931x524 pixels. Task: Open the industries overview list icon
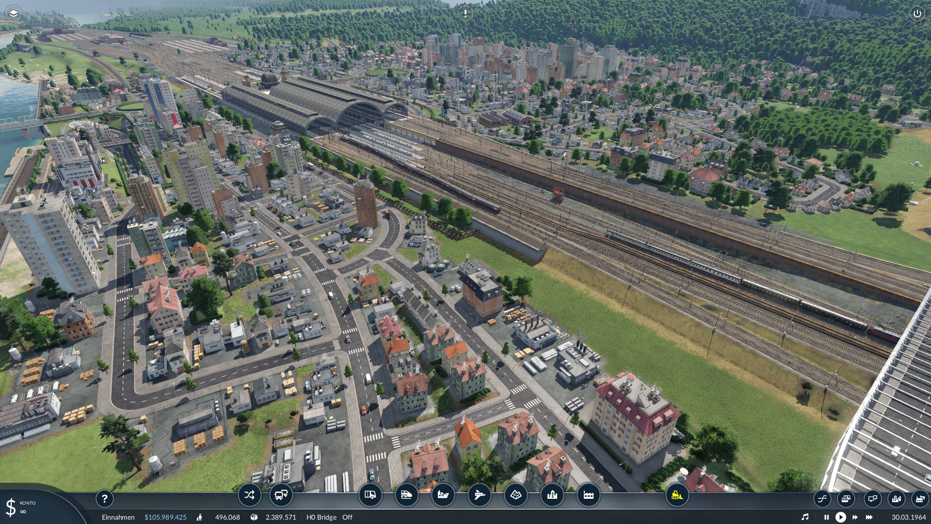click(x=919, y=498)
